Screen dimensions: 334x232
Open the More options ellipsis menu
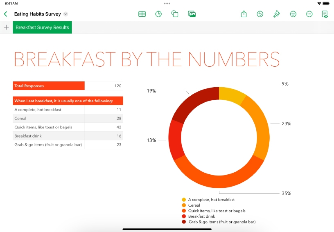[x=309, y=14]
